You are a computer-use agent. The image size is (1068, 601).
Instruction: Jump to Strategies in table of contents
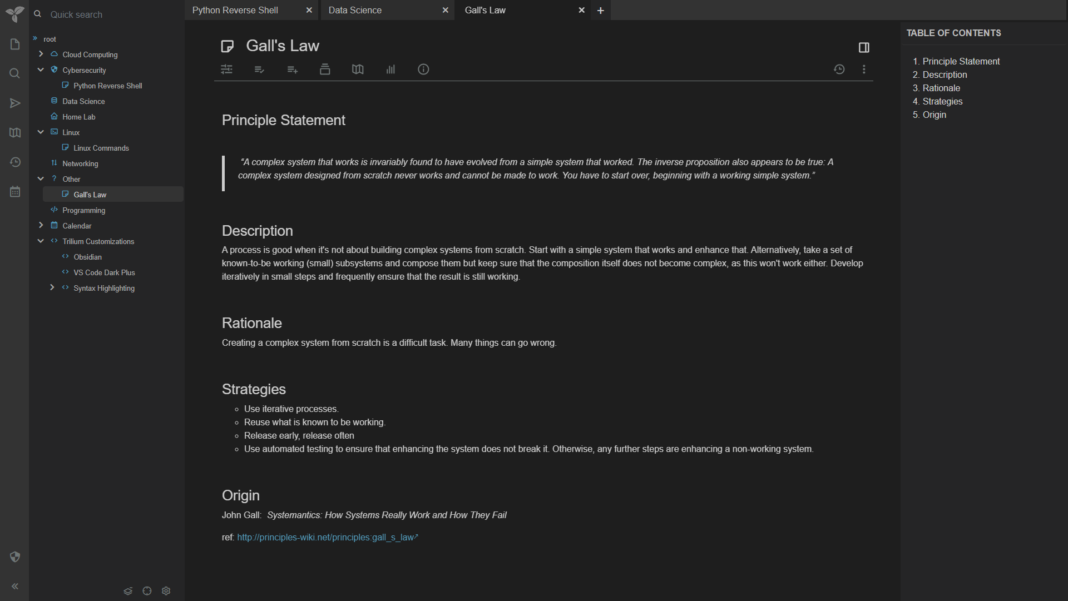pos(942,101)
